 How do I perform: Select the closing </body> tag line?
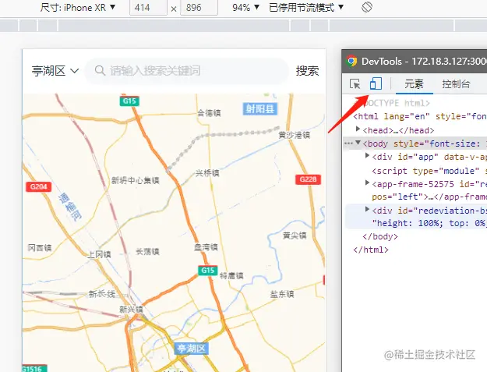[x=379, y=236]
